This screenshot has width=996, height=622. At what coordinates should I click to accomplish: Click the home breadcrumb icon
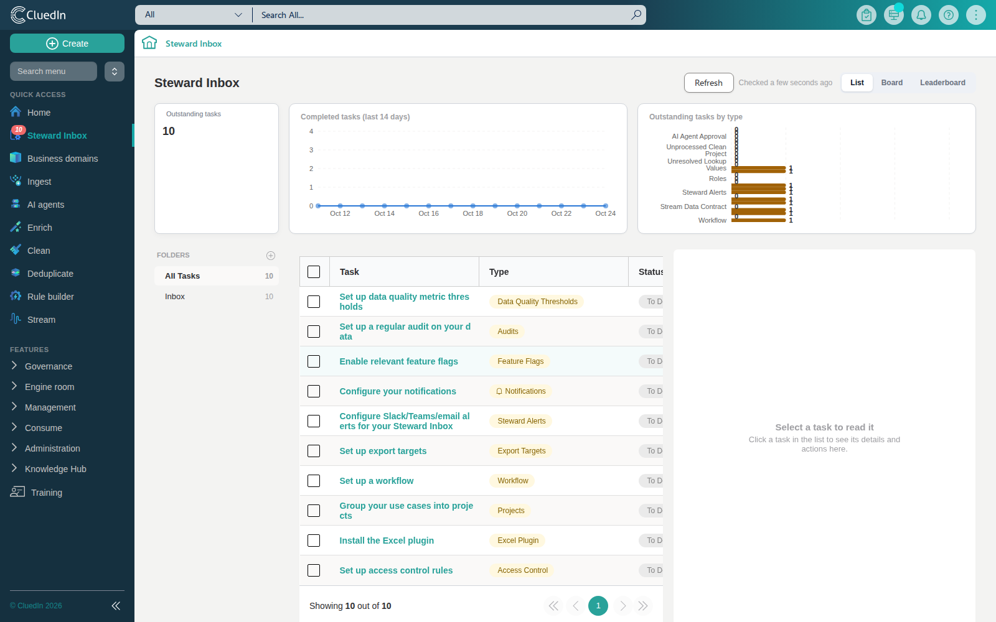tap(149, 43)
